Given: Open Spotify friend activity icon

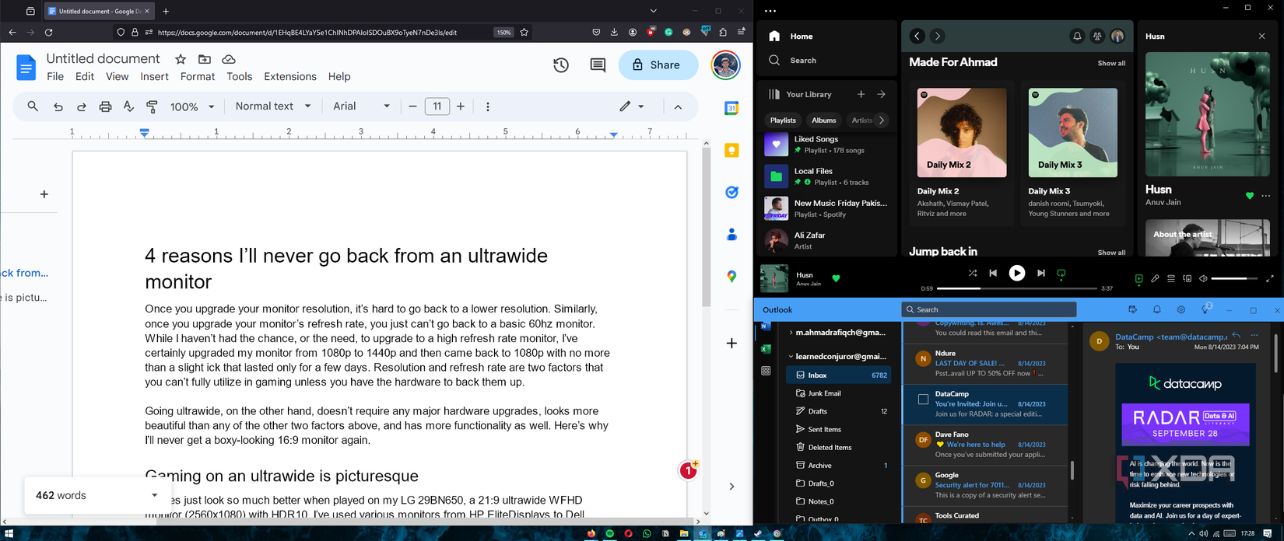Looking at the screenshot, I should click(x=1097, y=37).
